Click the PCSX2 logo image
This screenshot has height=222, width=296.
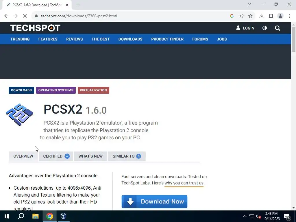(x=20, y=114)
